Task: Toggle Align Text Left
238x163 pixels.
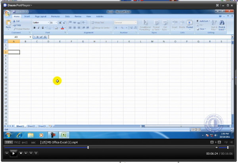Action: point(70,28)
